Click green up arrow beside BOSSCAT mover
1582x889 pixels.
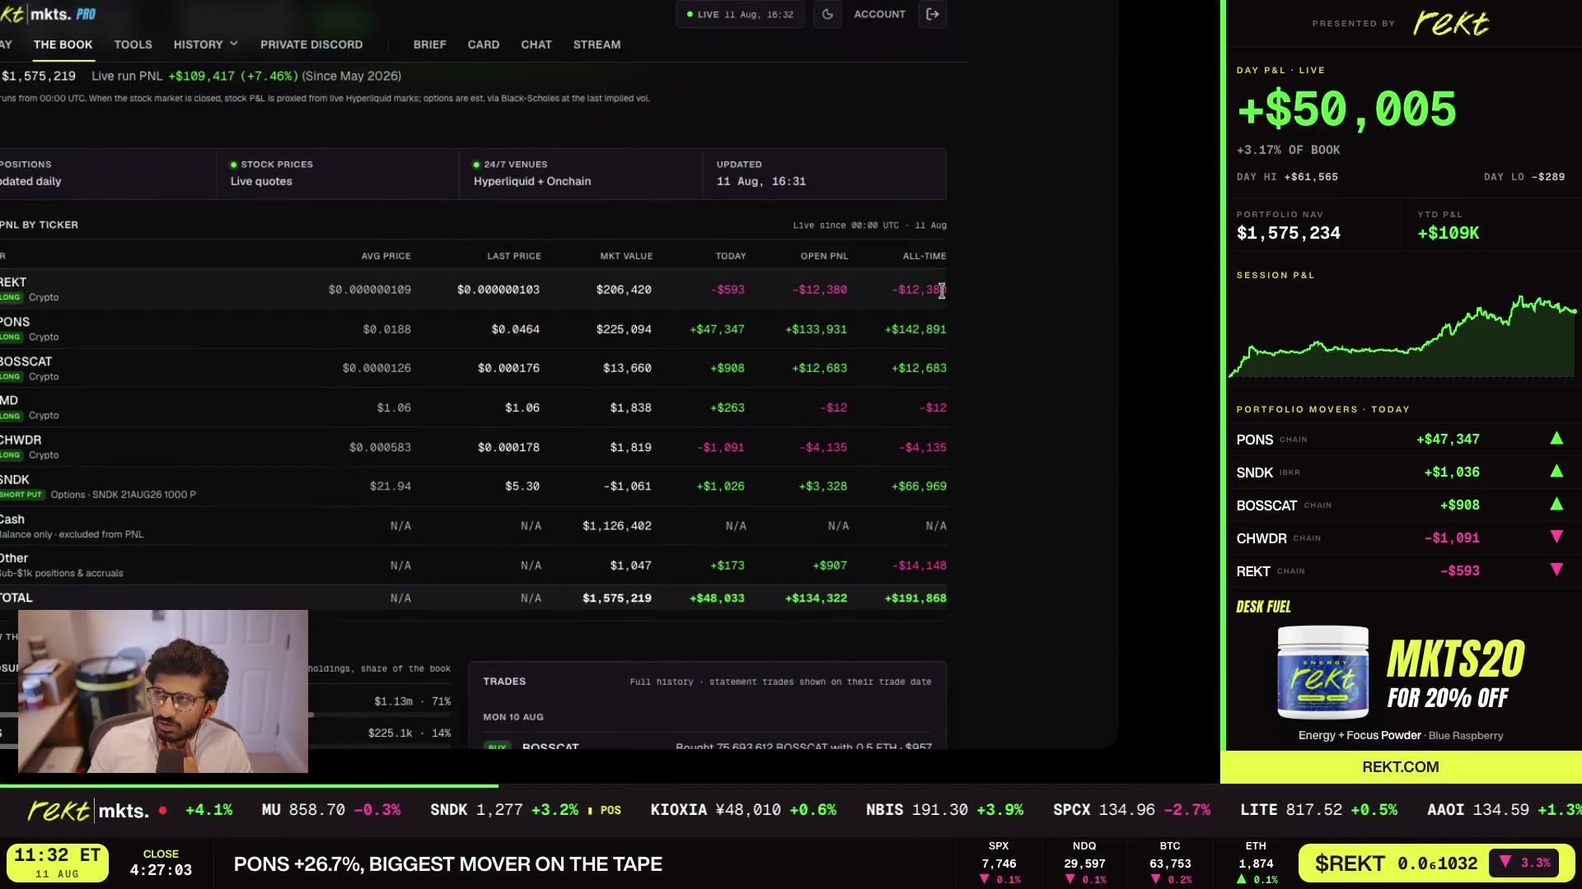pyautogui.click(x=1556, y=505)
